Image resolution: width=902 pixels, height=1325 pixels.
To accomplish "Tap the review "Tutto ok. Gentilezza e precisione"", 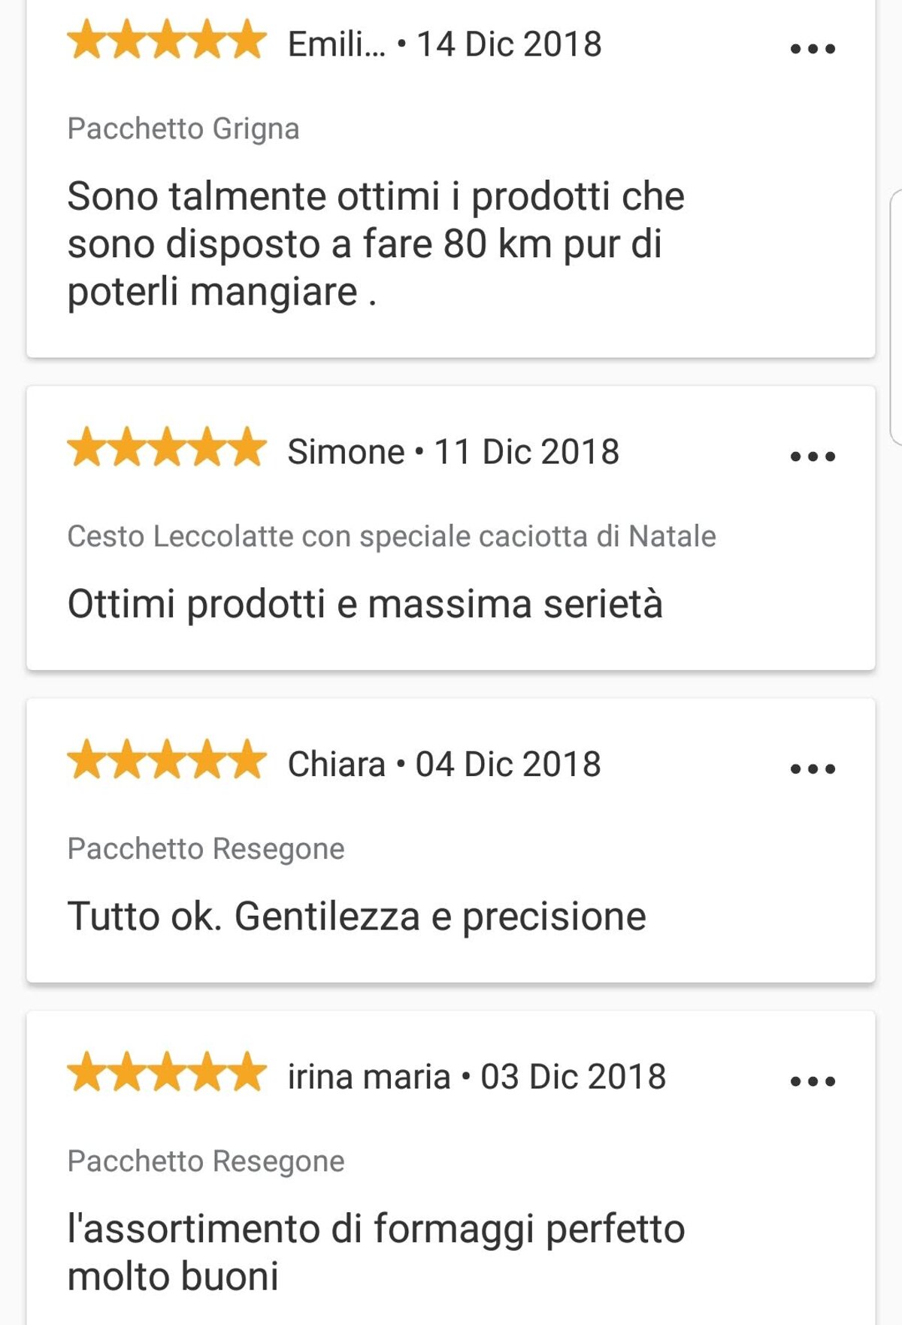I will pos(357,917).
